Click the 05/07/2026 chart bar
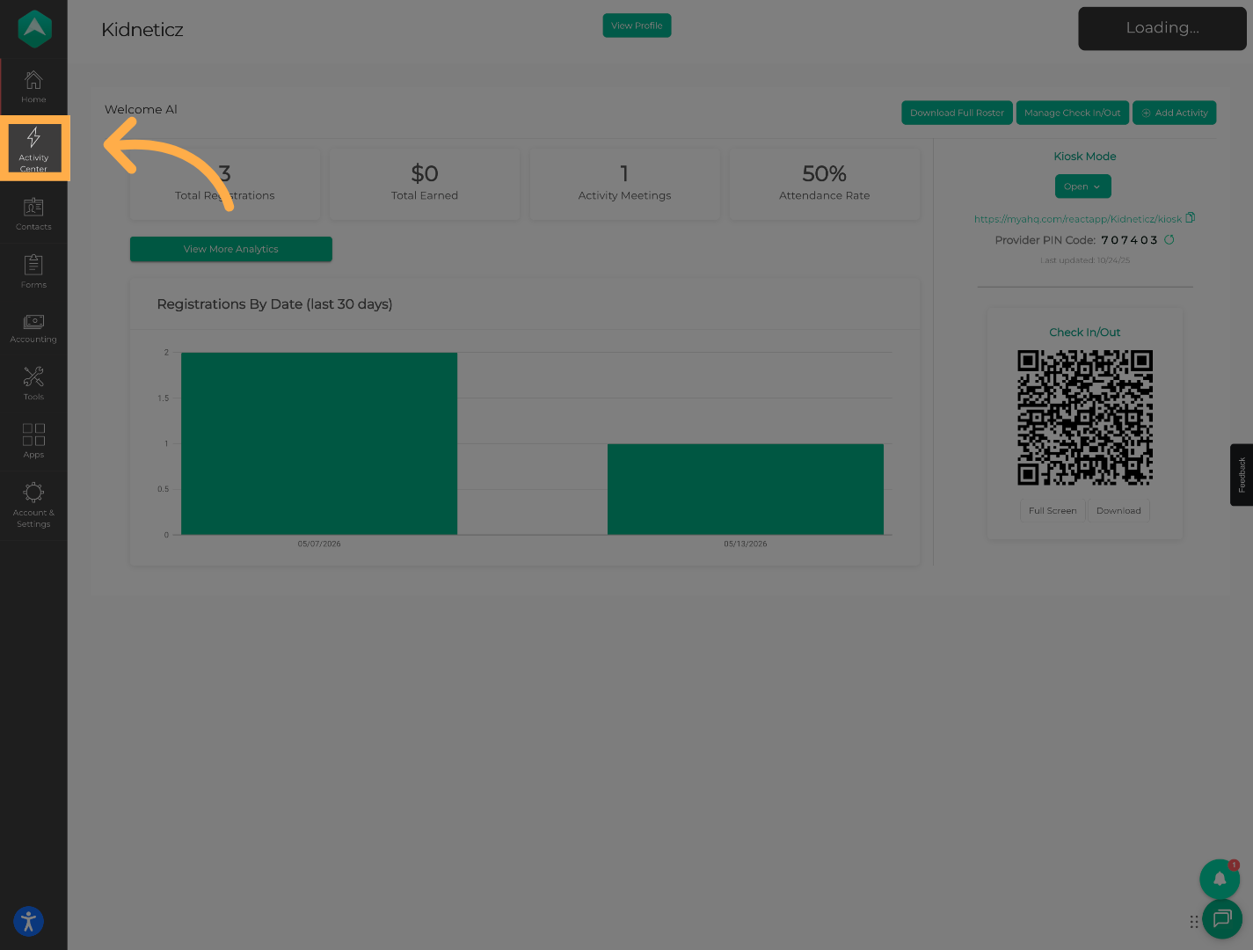1253x950 pixels. 319,443
